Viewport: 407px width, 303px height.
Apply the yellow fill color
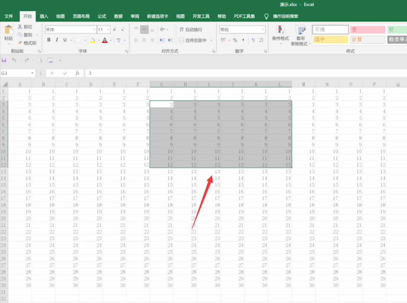coord(93,40)
